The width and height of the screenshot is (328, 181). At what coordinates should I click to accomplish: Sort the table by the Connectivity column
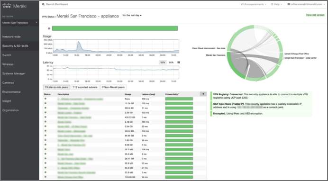172,94
